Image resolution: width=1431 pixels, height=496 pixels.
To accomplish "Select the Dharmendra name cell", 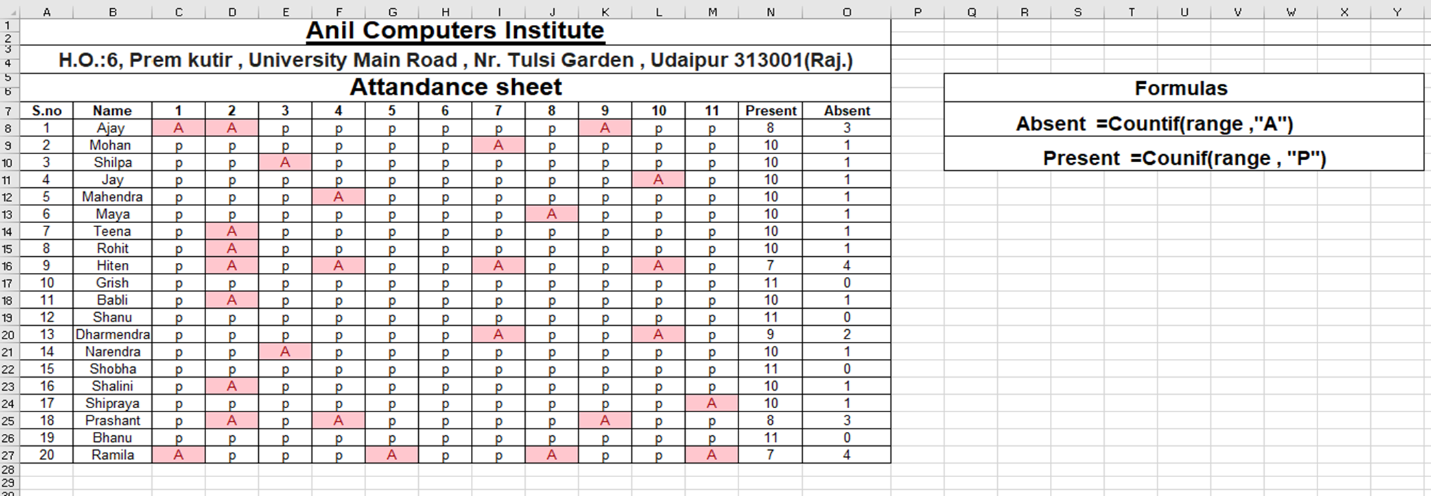I will (112, 334).
